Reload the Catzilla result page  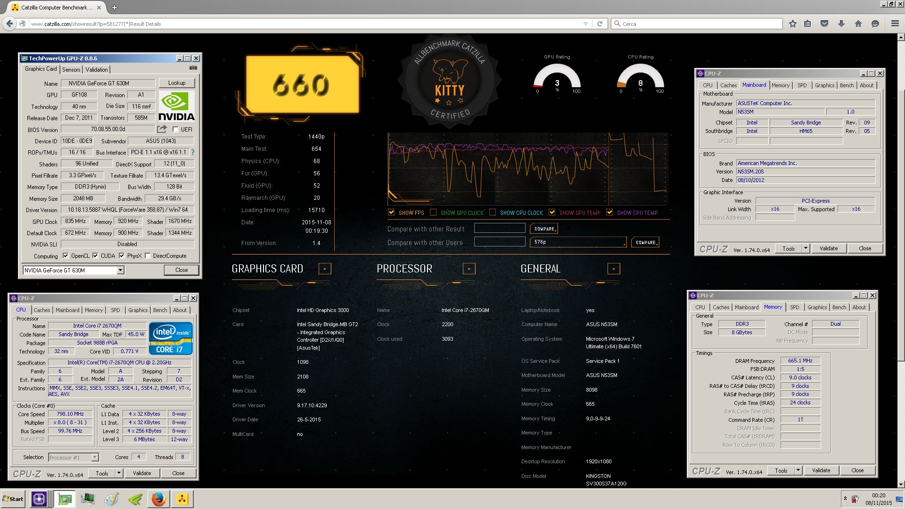click(x=600, y=24)
